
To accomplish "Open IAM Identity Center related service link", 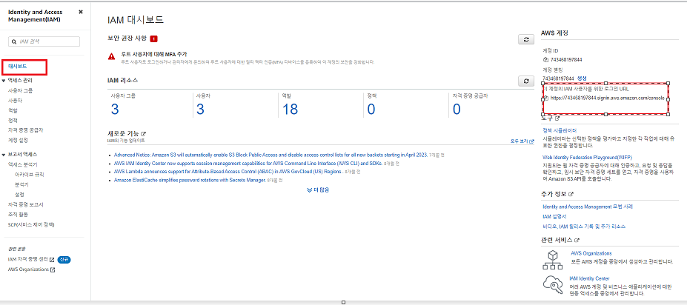I will pyautogui.click(x=589, y=278).
